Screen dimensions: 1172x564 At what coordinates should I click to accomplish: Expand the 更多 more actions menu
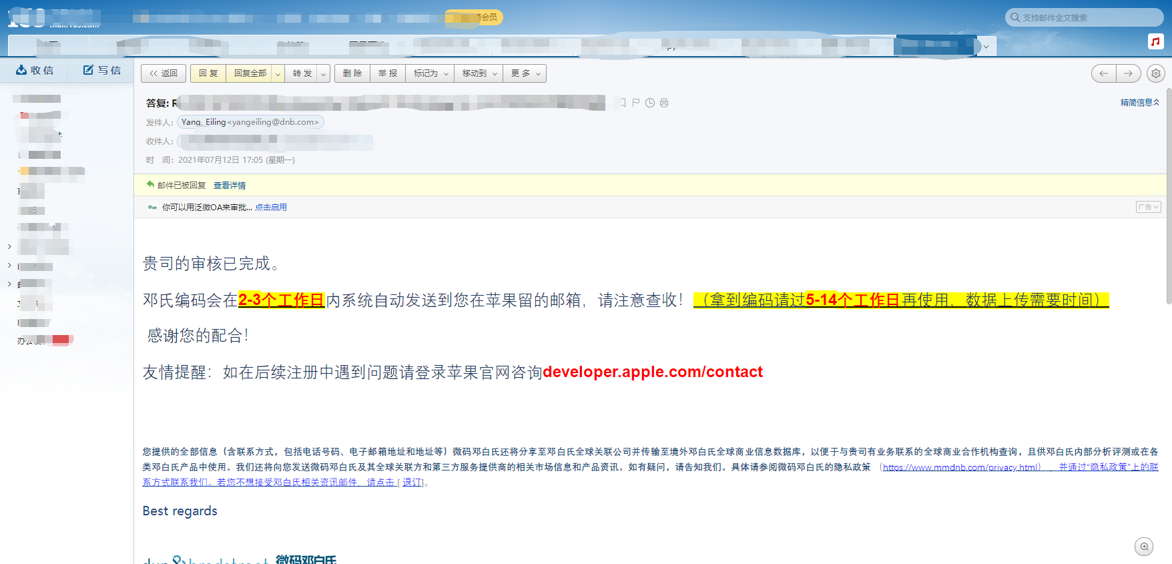point(525,73)
